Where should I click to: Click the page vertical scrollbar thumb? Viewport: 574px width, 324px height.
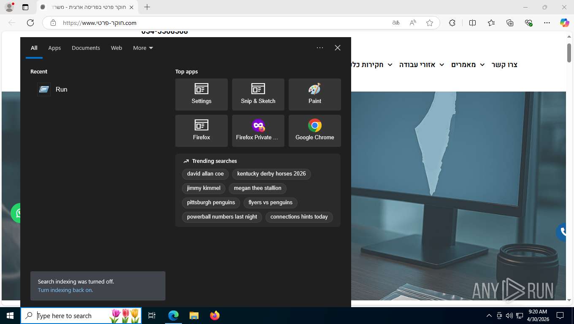[x=569, y=53]
